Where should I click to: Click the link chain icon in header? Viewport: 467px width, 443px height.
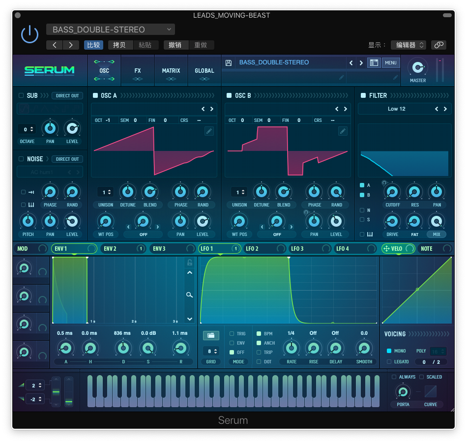pos(438,45)
